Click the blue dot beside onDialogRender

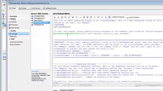(x=32, y=25)
